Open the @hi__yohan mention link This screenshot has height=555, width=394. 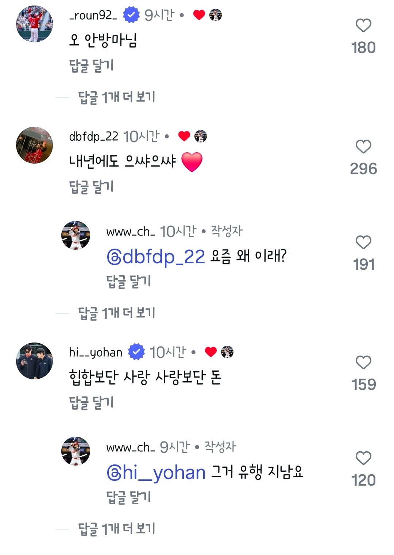pyautogui.click(x=156, y=473)
